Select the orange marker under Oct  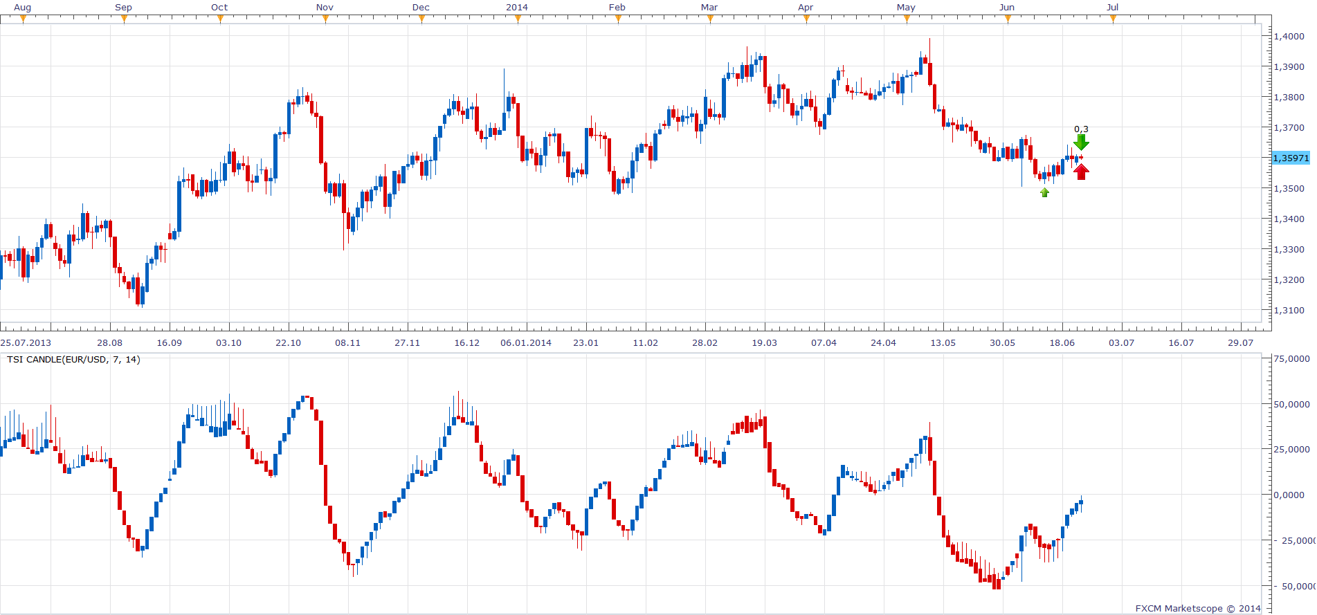point(220,19)
